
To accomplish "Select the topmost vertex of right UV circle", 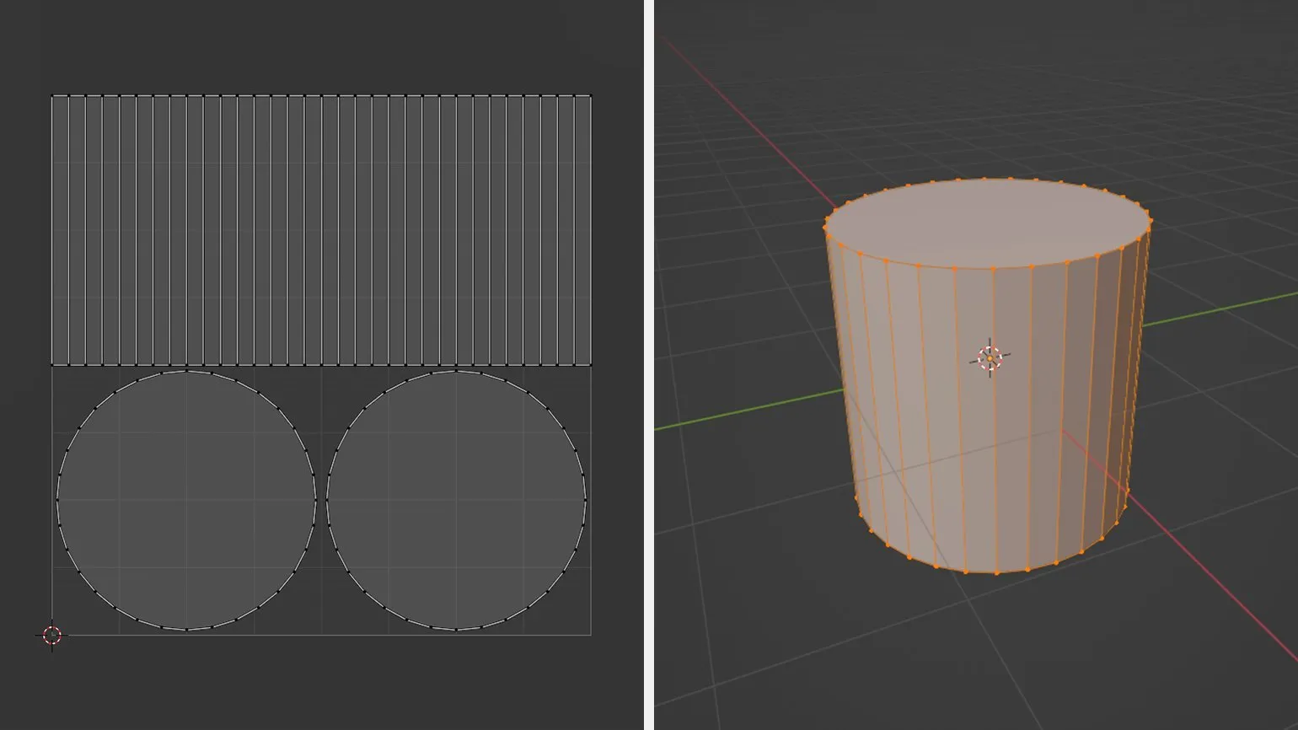I will (x=456, y=371).
